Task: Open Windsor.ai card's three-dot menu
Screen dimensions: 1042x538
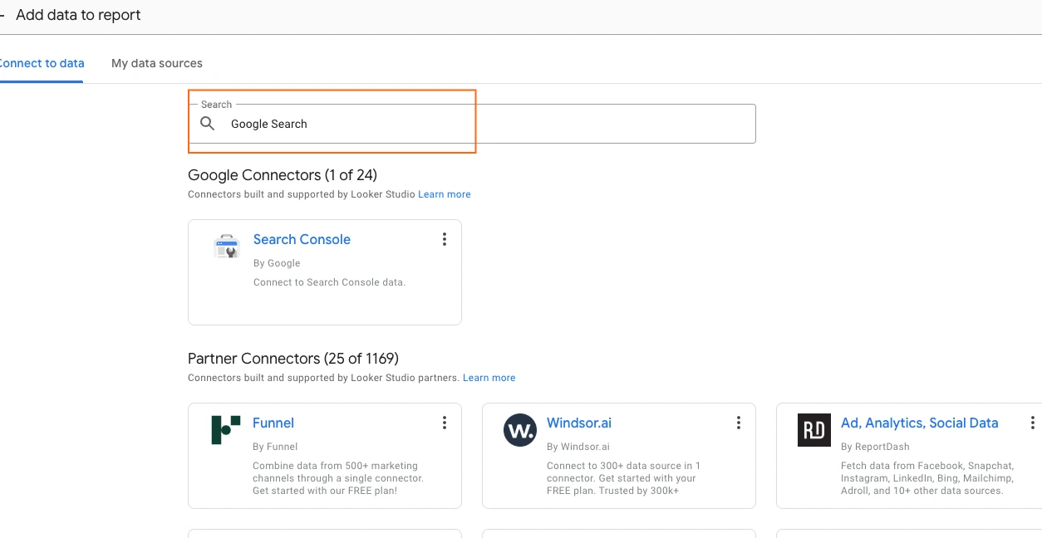Action: coord(739,423)
